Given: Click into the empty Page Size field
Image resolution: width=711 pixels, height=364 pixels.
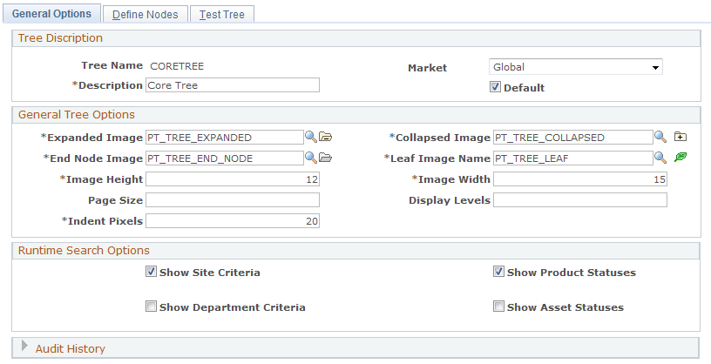Looking at the screenshot, I should (233, 200).
